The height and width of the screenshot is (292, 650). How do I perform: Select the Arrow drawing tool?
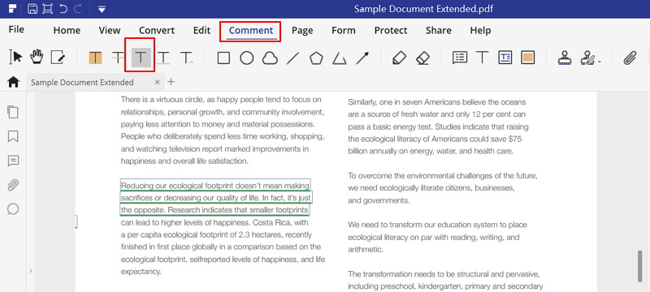(362, 58)
